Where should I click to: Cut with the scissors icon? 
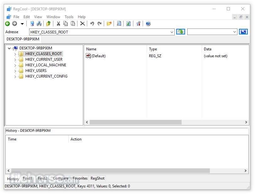pyautogui.click(x=58, y=24)
